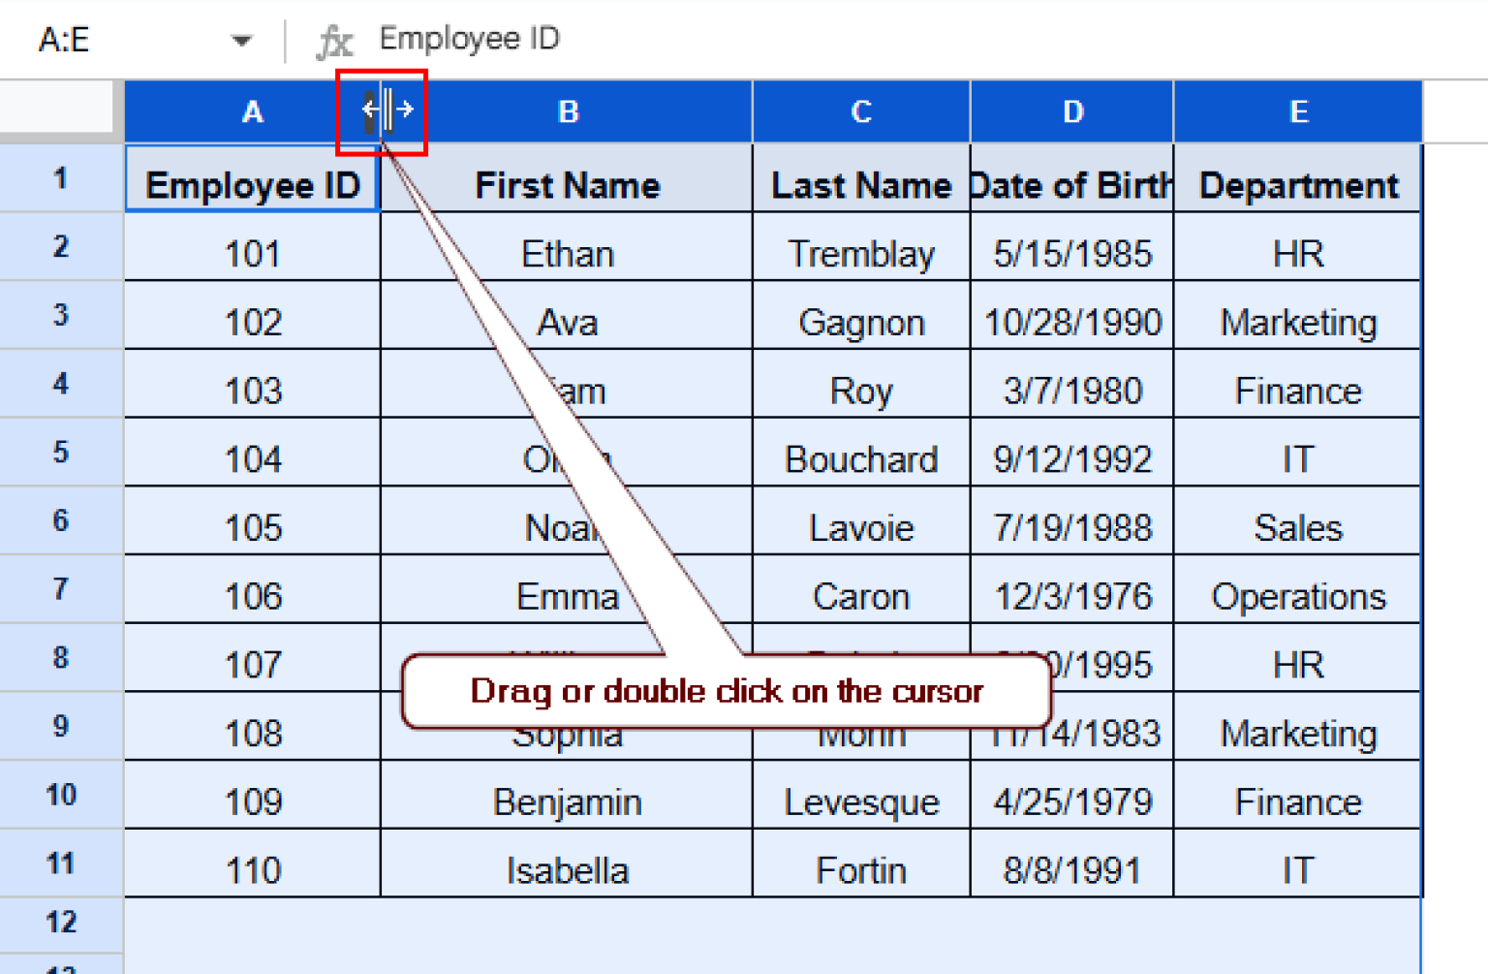Select the cell containing Isabella
1488x974 pixels.
coord(568,868)
